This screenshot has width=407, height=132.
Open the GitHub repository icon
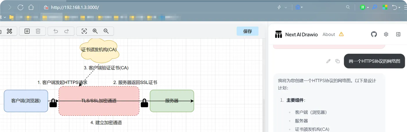[x=374, y=34]
